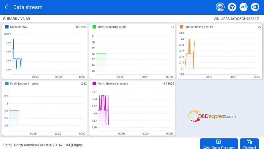Viewport: 264px width, 149px height.
Task: Click the Mani. pressure value 4.78625
Action: pos(169,84)
